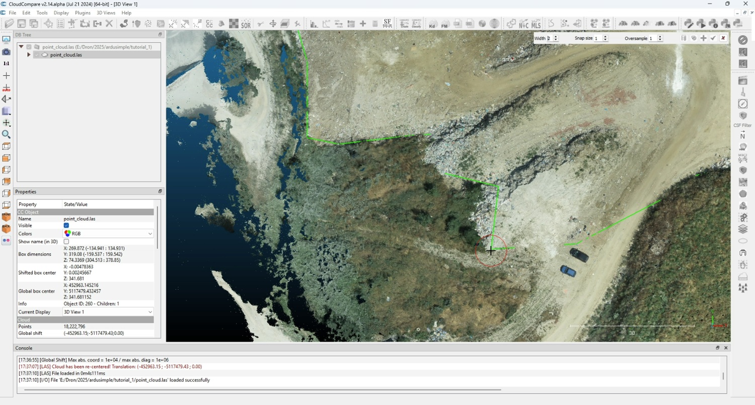
Task: Toggle checkbox of point_cloud.las folder in DB Tree
Action: click(x=29, y=47)
